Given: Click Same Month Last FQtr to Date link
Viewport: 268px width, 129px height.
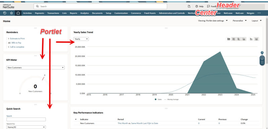Looking at the screenshot, I should (x=145, y=123).
